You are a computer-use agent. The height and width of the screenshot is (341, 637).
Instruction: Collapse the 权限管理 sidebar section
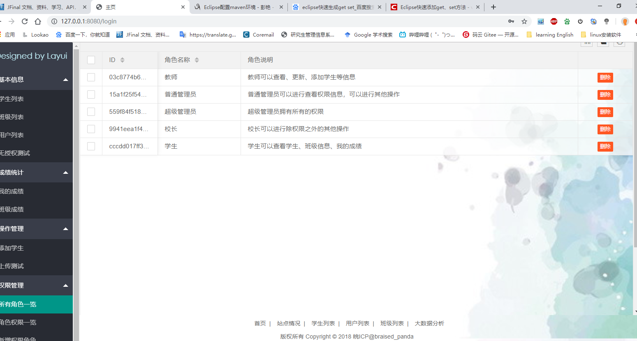click(x=65, y=285)
